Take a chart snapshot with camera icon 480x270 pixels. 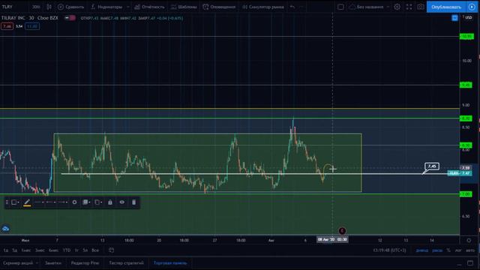[x=421, y=7]
